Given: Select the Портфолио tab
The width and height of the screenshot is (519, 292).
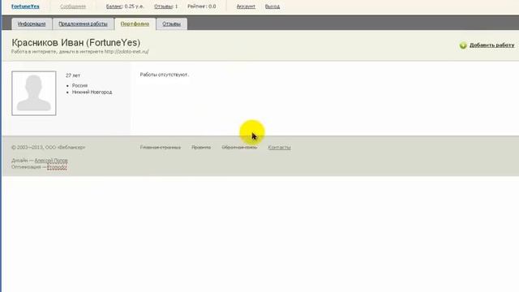Looking at the screenshot, I should (135, 24).
